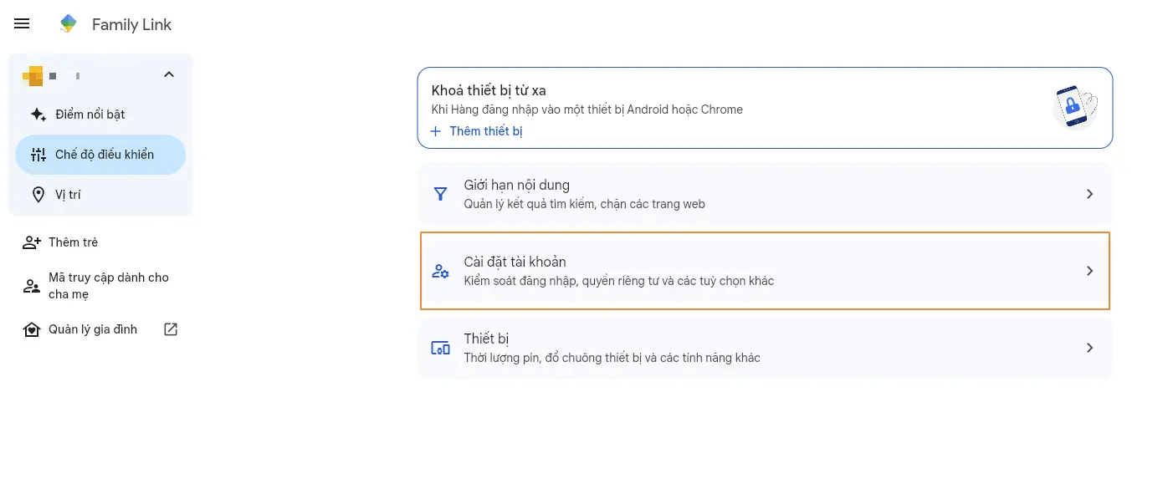Open Cài đặt tài khoản via its chevron
The height and width of the screenshot is (489, 1163).
(x=1089, y=271)
